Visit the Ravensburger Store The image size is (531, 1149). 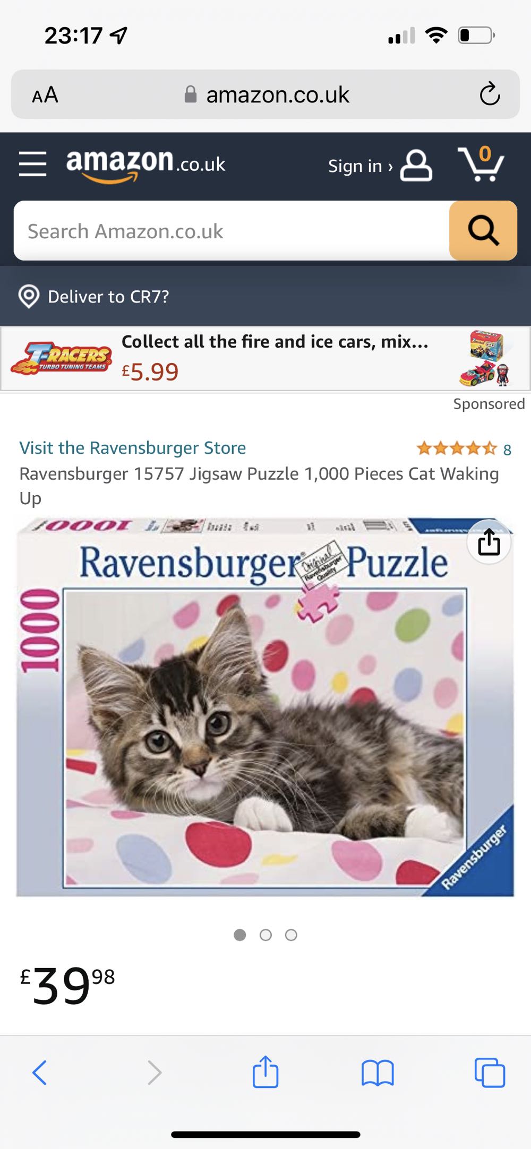(x=133, y=447)
